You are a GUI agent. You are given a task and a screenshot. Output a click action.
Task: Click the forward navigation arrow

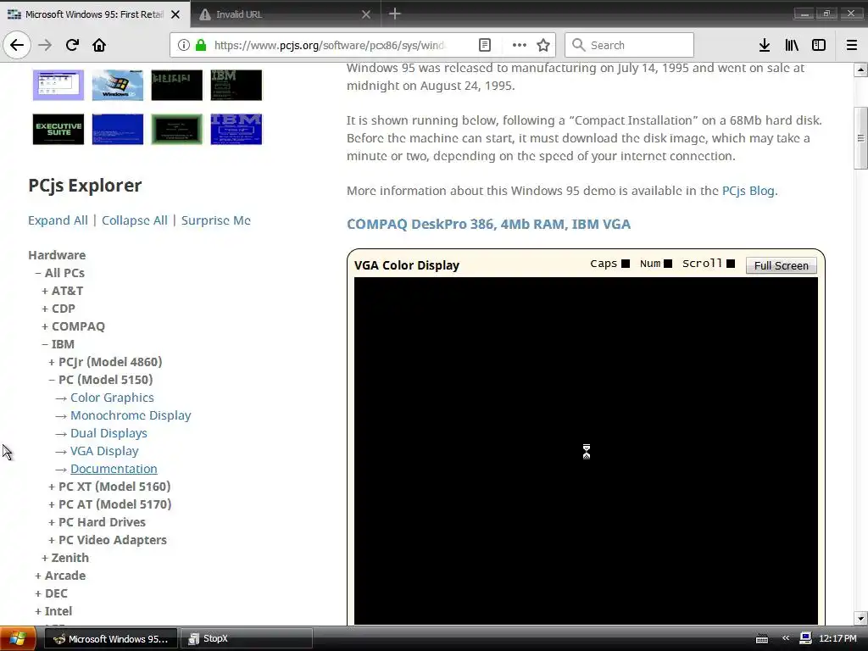[x=45, y=45]
